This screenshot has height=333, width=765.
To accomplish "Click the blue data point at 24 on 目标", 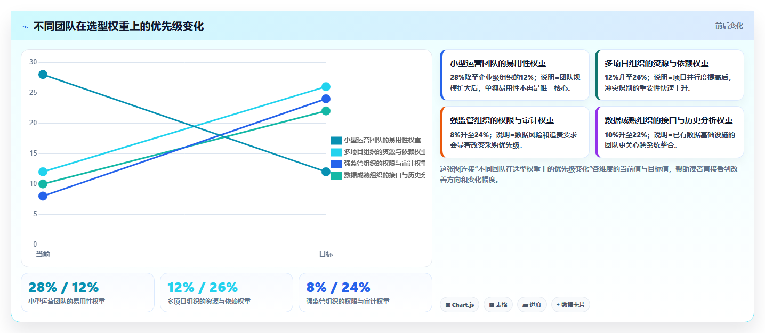I will click(x=326, y=99).
